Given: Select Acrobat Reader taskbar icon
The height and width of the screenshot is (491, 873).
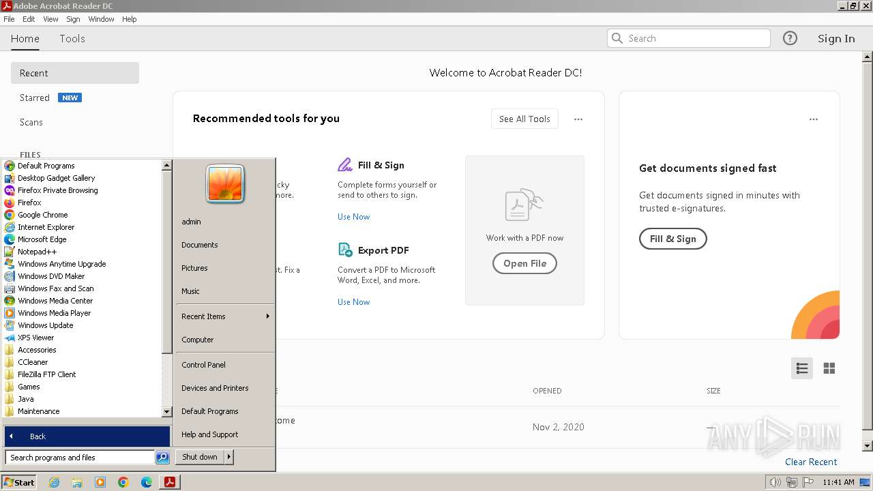Looking at the screenshot, I should tap(170, 482).
